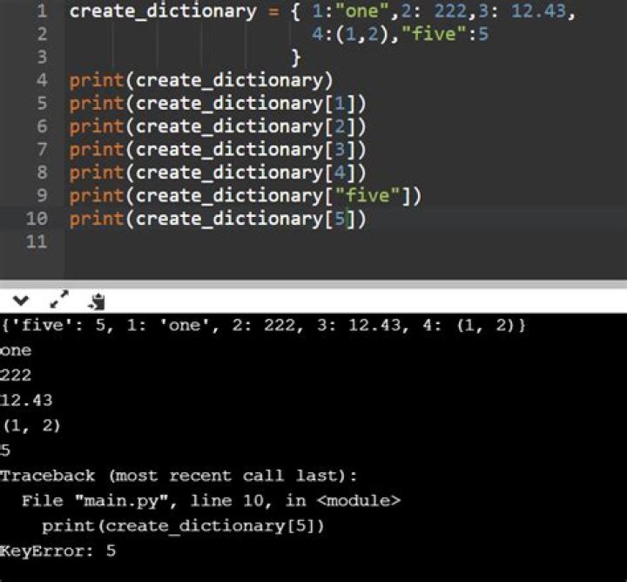Viewport: 627px width, 582px height.
Task: Place cursor in print(create_dictionary) line
Action: click(201, 81)
